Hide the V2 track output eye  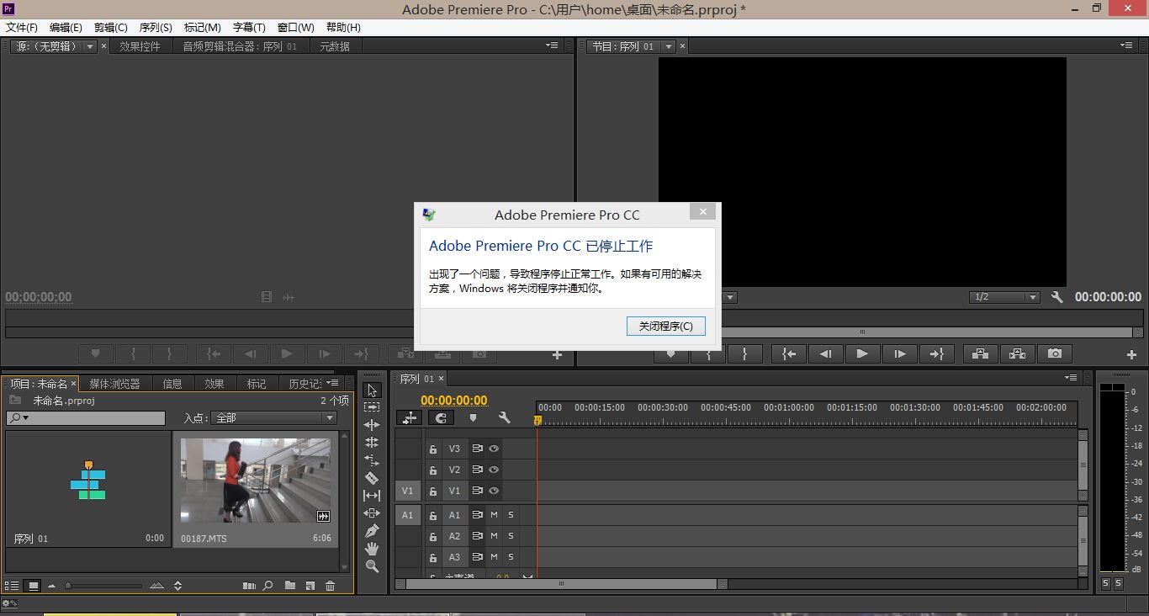coord(494,470)
